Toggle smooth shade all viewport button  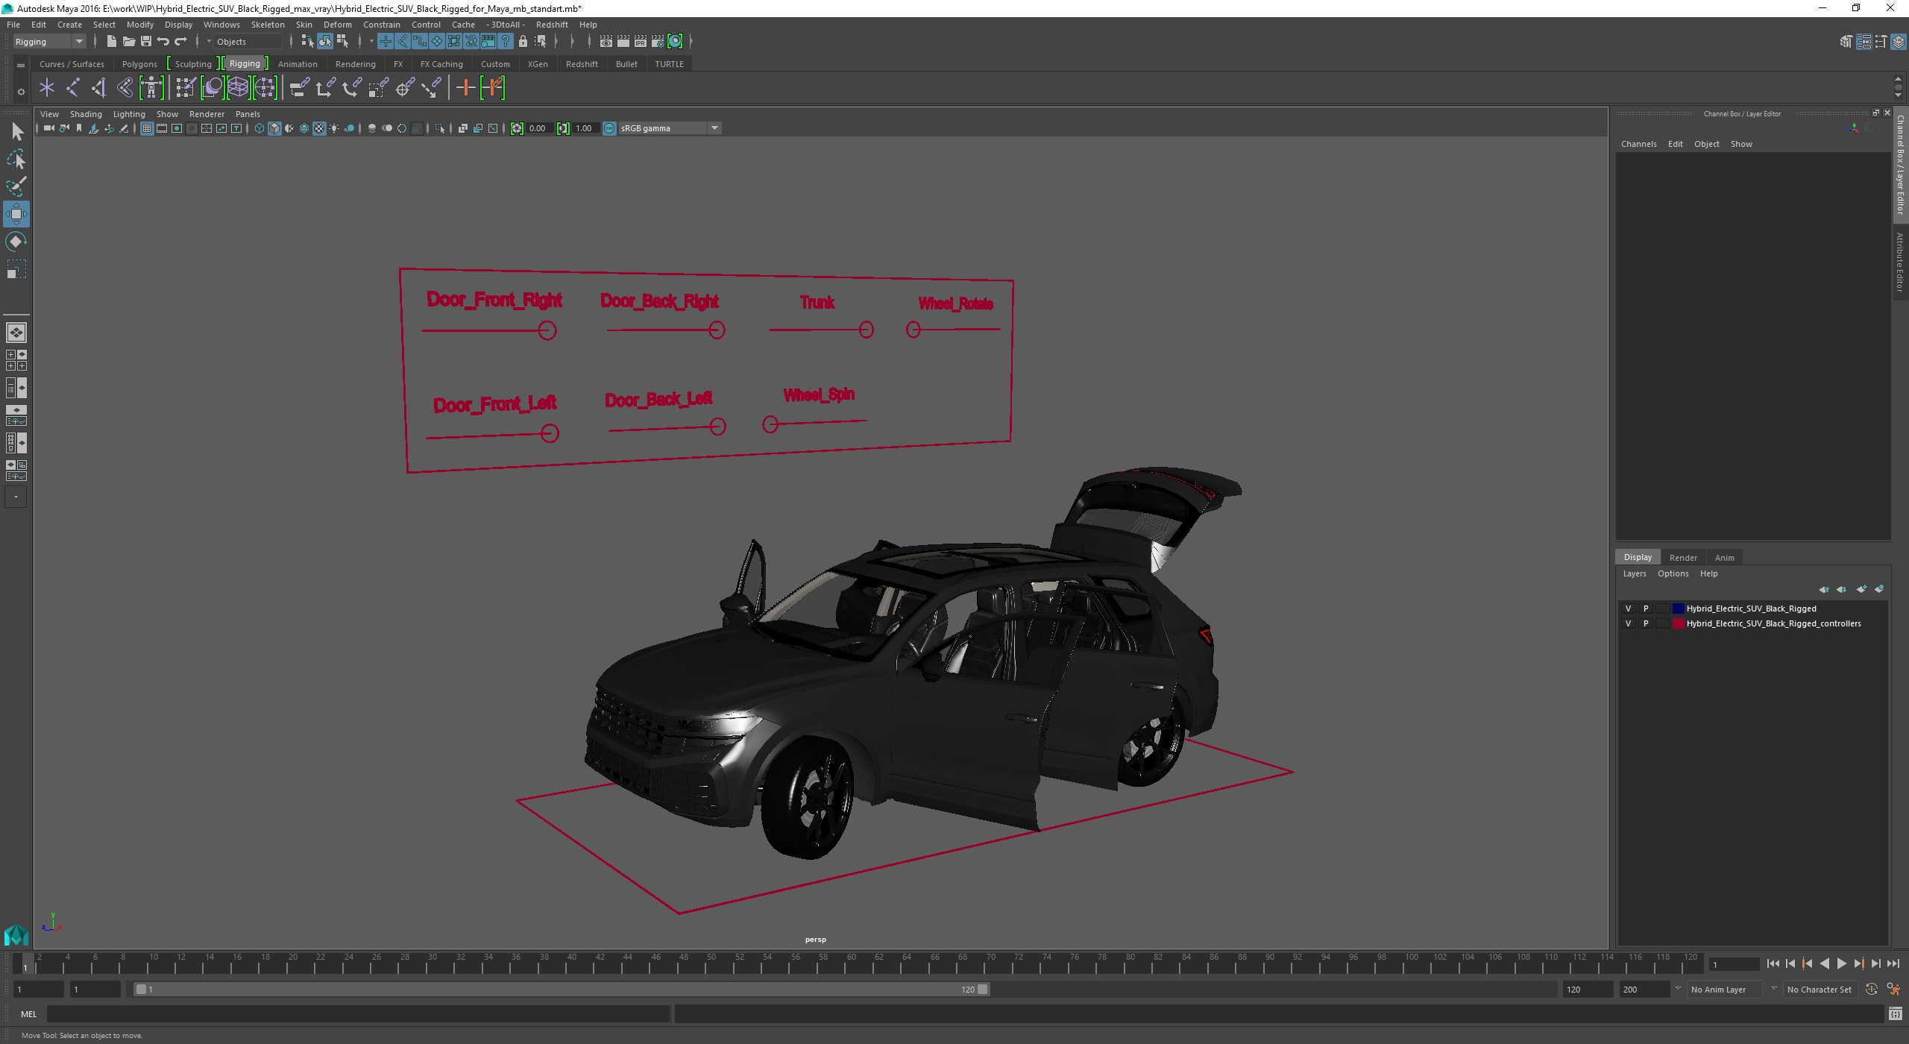click(x=274, y=128)
